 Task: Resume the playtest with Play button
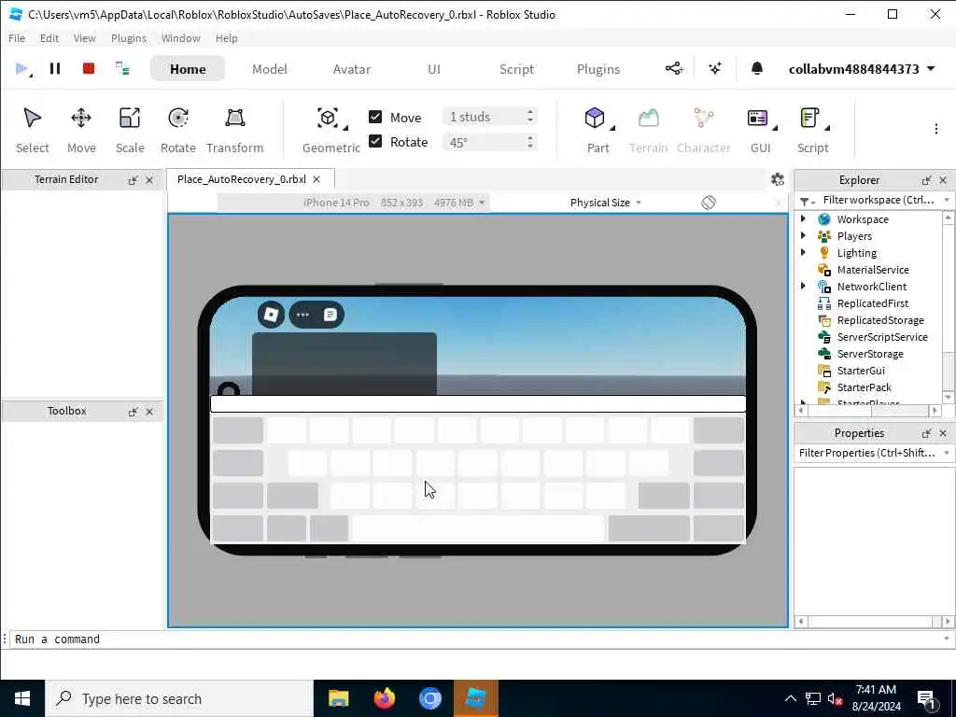pos(22,68)
